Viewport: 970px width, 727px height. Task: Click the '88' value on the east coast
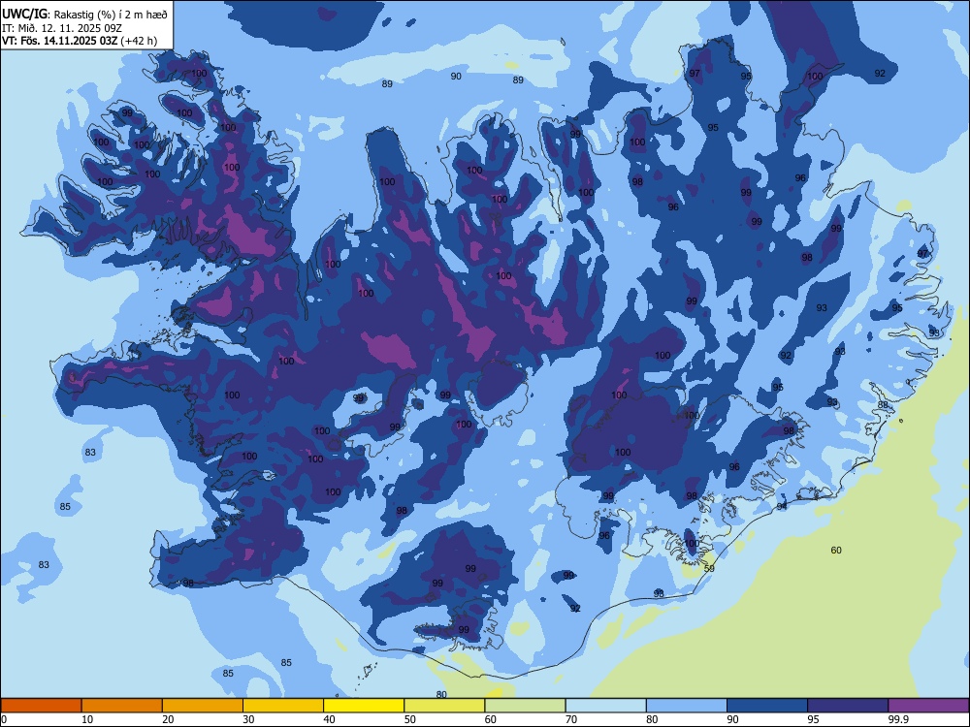pyautogui.click(x=883, y=405)
